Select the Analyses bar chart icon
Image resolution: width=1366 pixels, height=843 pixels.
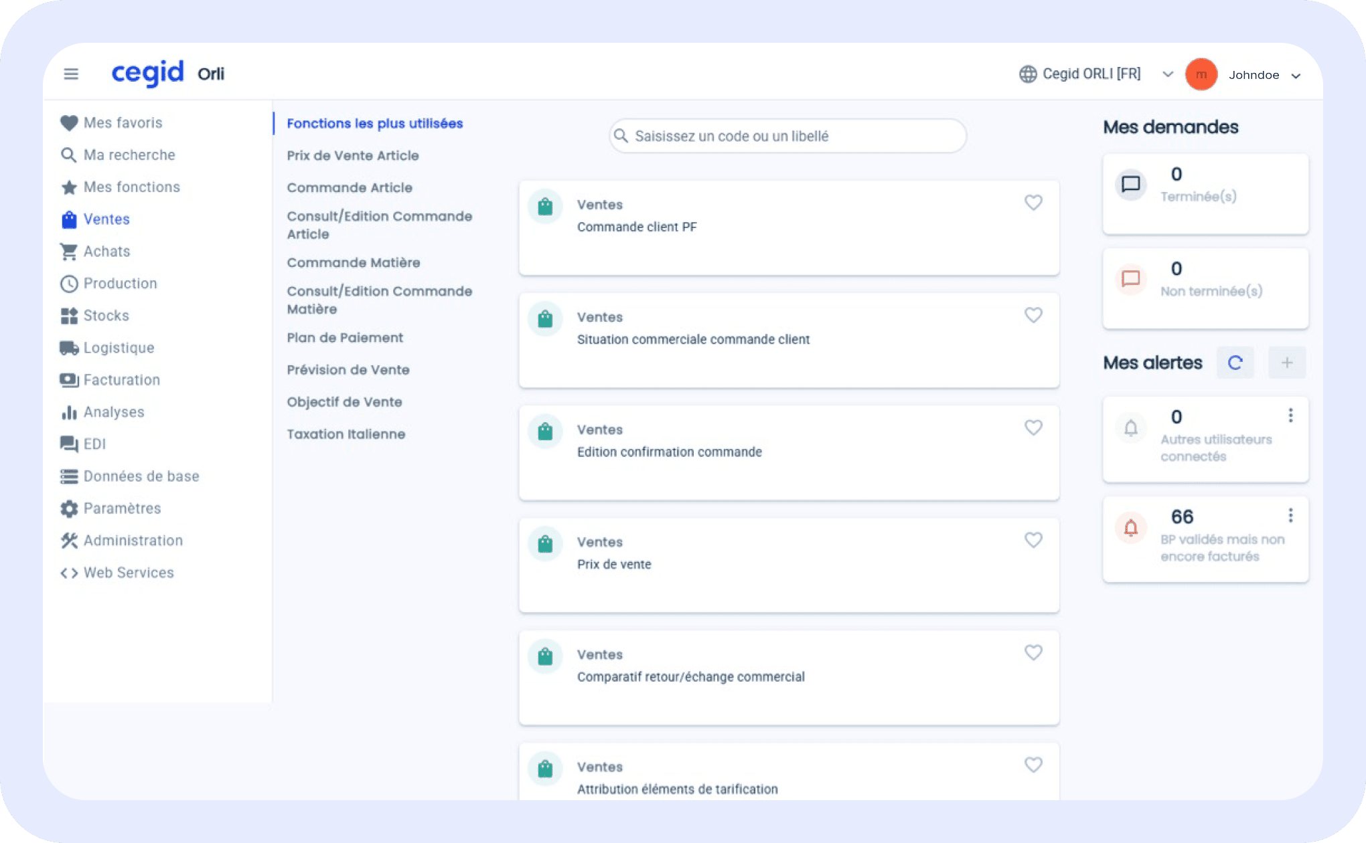[69, 412]
